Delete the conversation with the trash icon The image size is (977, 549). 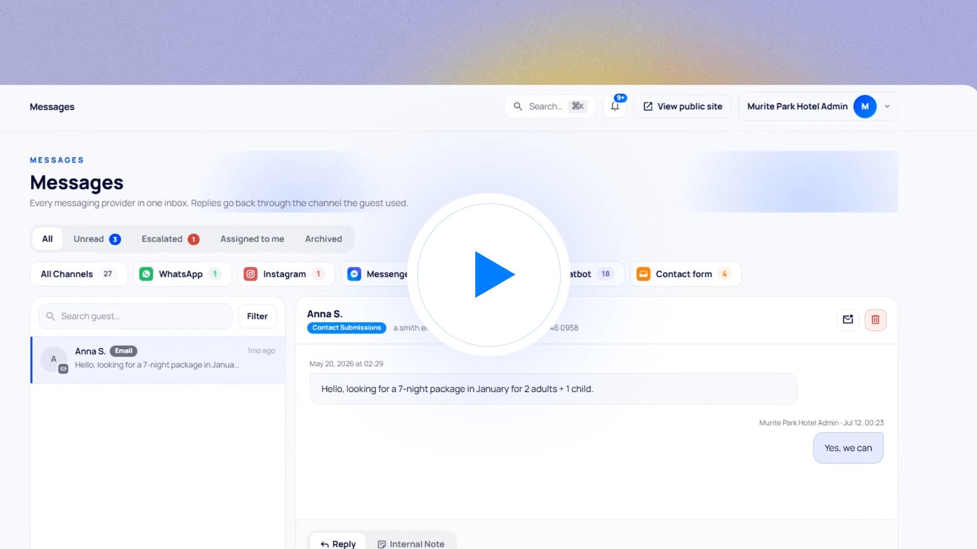click(875, 320)
